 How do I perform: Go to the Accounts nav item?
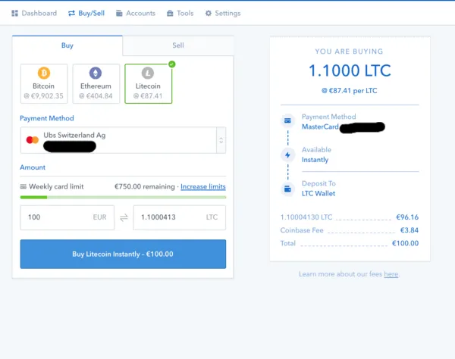(136, 14)
